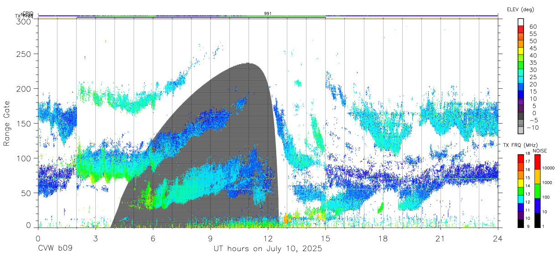Click the '25' label on the ELEV colorbar

pos(533,77)
